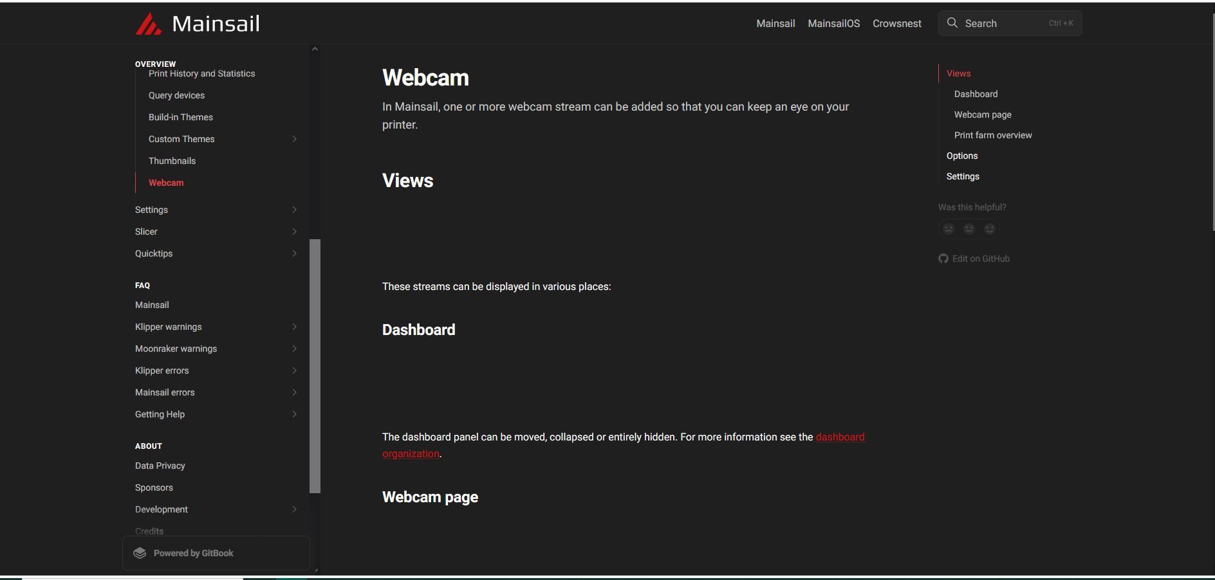Image resolution: width=1215 pixels, height=580 pixels.
Task: Open Print History and Statistics page
Action: point(201,73)
